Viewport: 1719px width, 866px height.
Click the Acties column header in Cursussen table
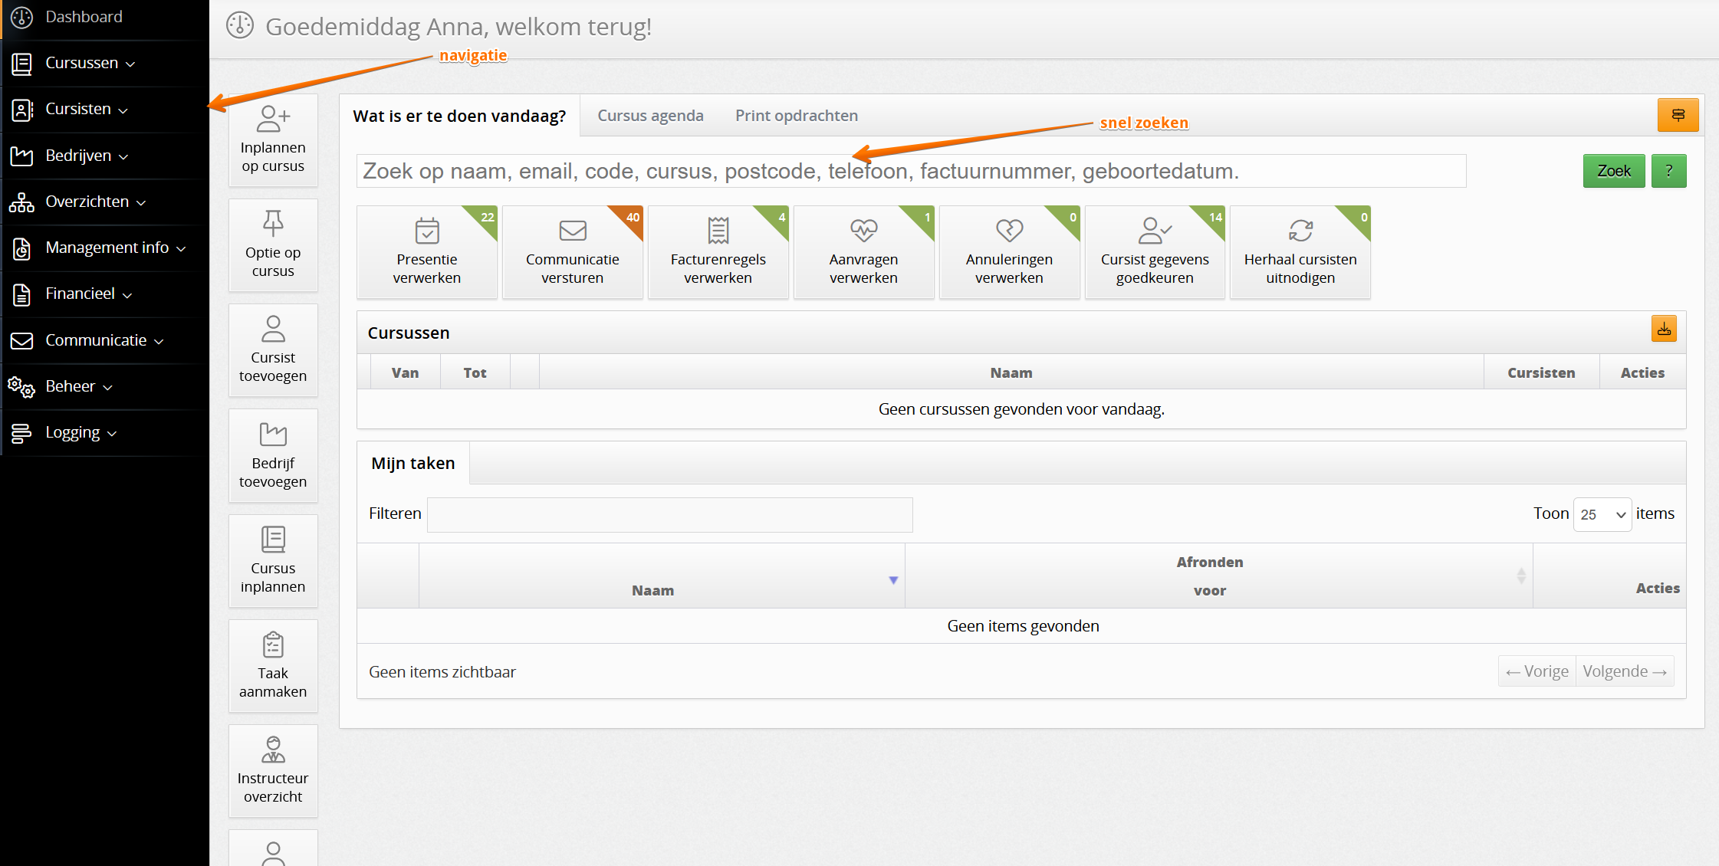(x=1642, y=372)
